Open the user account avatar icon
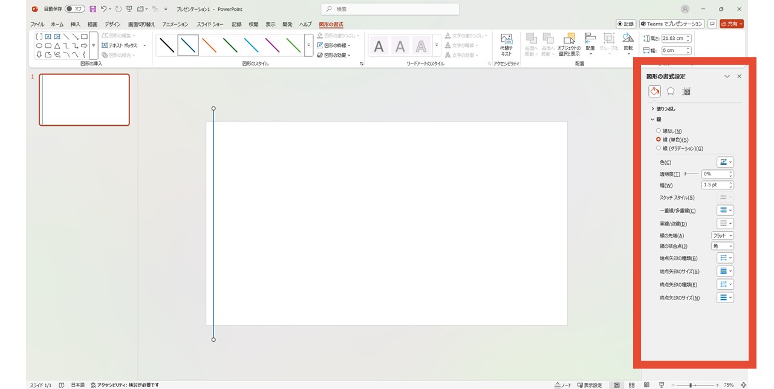Image resolution: width=774 pixels, height=389 pixels. click(x=685, y=9)
